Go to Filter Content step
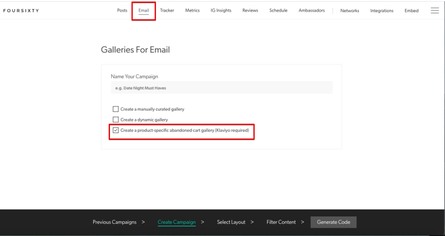 pos(281,222)
